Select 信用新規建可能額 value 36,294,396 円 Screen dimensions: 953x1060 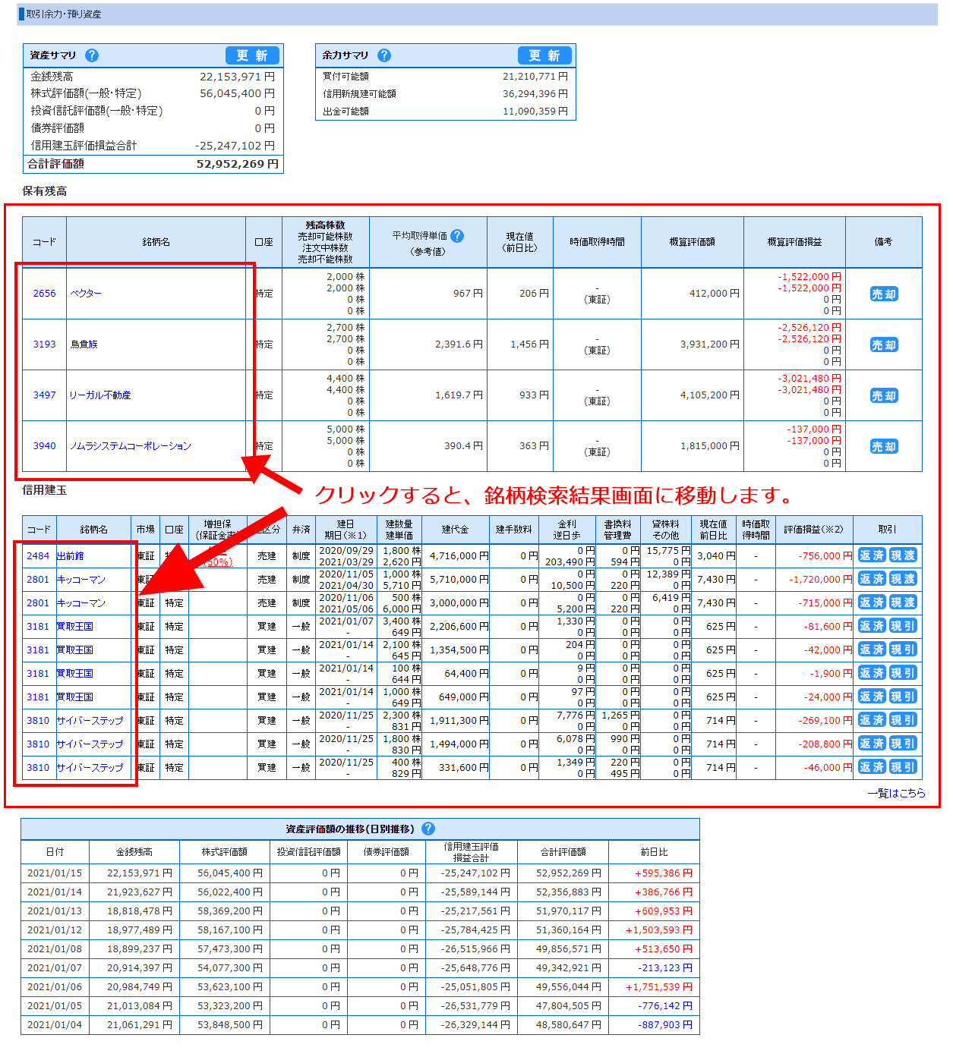(535, 94)
